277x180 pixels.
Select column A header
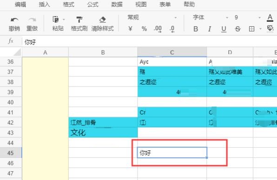45,52
